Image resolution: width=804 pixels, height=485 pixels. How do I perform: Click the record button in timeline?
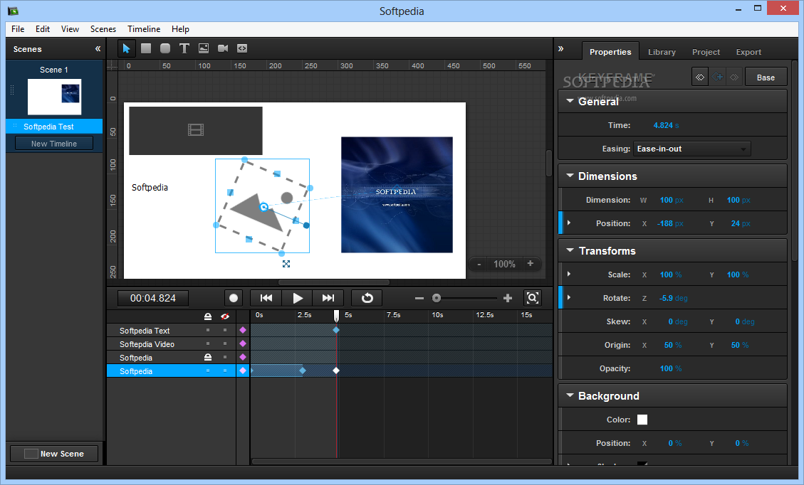(x=234, y=298)
